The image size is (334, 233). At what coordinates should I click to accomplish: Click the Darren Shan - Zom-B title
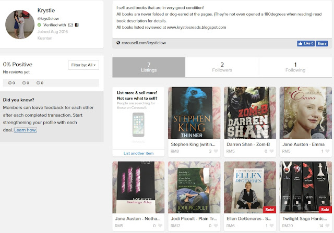[x=248, y=144]
